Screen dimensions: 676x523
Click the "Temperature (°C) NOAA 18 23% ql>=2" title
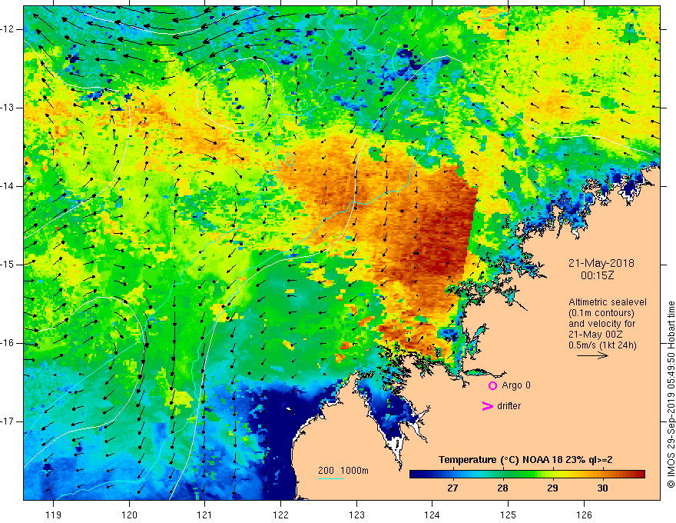click(525, 460)
